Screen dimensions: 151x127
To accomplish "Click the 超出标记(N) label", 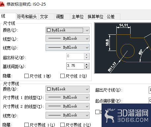I will (x=15, y=58).
